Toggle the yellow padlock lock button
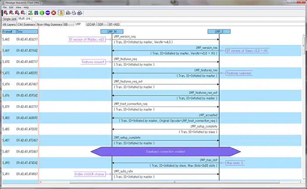Image resolution: width=307 pixels, height=189 pixels. 61,13
